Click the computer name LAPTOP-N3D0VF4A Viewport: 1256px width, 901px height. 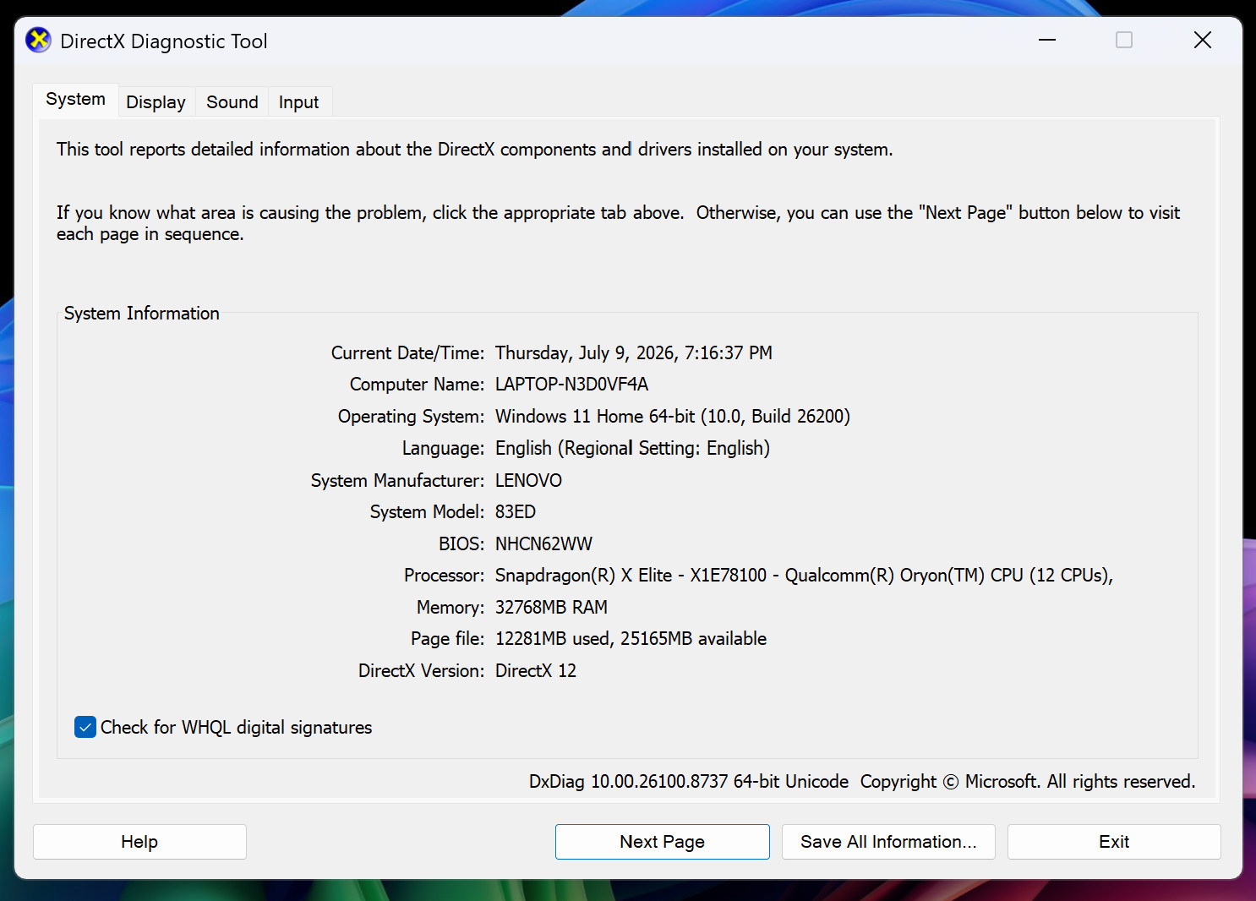(x=571, y=385)
